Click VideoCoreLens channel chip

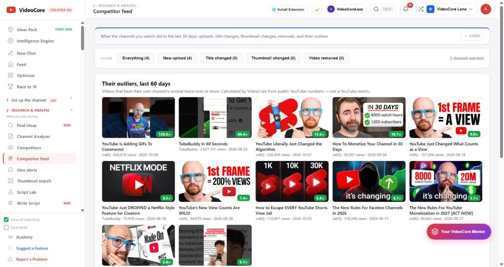(346, 9)
